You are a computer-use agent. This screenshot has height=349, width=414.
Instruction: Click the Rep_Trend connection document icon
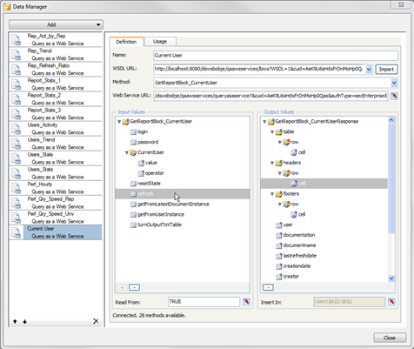tap(16, 54)
